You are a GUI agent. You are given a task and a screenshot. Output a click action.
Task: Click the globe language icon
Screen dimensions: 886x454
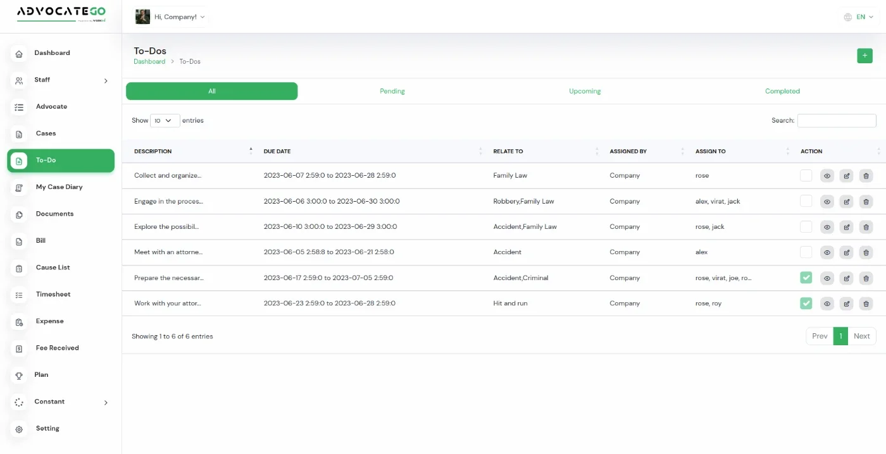848,17
